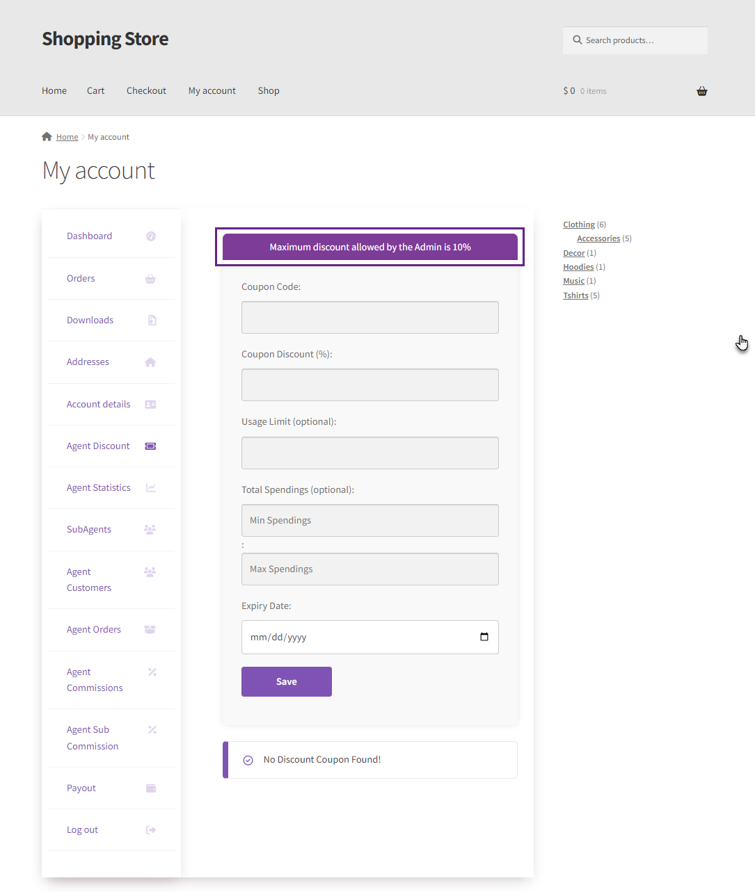Open the Agent Commissions tab

95,680
